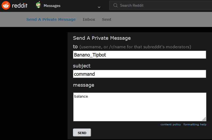This screenshot has width=212, height=140.
Task: Click the magnifying glass search icon
Action: click(x=115, y=5)
